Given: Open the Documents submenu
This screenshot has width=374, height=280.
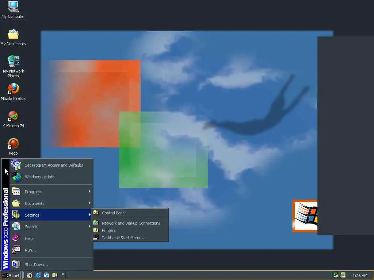Looking at the screenshot, I should click(x=51, y=203).
